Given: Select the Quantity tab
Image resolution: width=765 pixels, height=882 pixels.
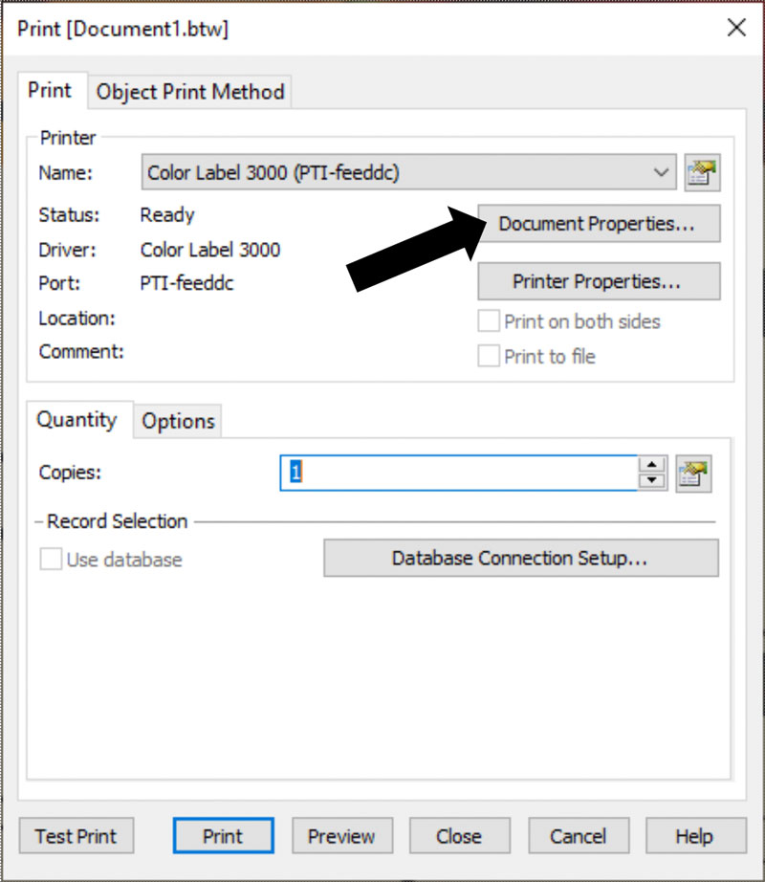Looking at the screenshot, I should tap(76, 420).
